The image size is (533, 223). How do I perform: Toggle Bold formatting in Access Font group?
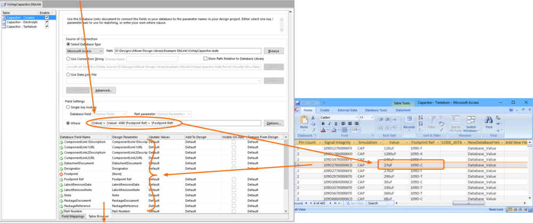[323, 123]
